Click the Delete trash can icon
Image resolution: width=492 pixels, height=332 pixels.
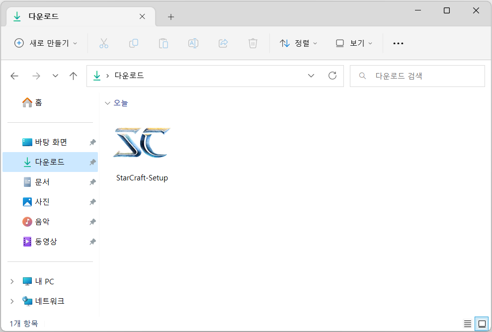(x=253, y=43)
